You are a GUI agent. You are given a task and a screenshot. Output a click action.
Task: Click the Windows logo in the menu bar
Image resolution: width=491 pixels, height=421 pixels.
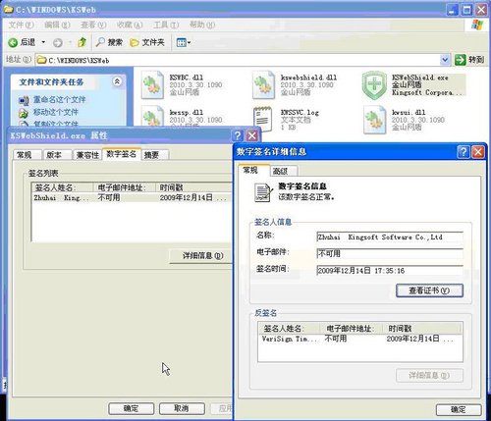(477, 25)
